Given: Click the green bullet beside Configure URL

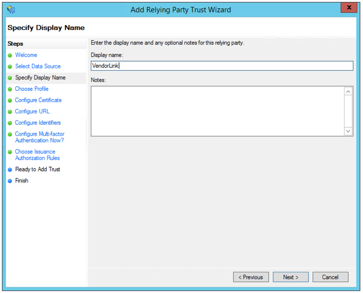Looking at the screenshot, I should [10, 112].
